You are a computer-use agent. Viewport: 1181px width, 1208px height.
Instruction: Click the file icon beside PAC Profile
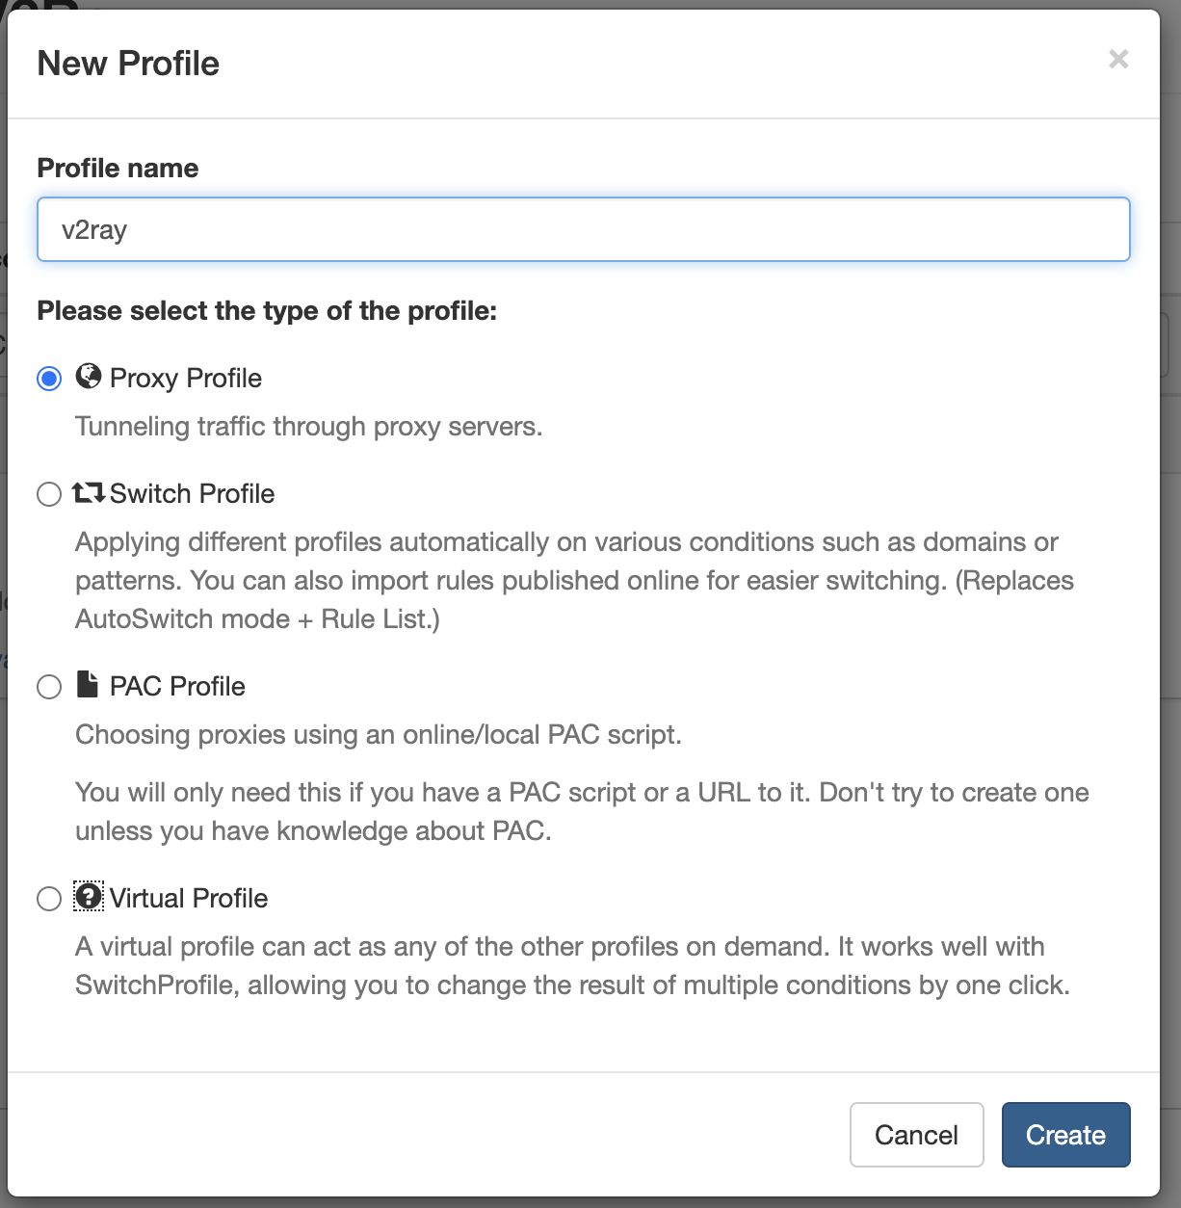[88, 685]
